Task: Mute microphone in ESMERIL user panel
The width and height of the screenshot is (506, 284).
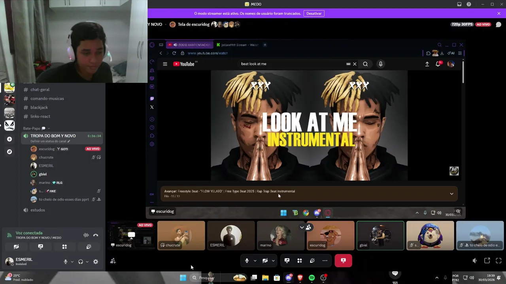Action: click(x=66, y=262)
